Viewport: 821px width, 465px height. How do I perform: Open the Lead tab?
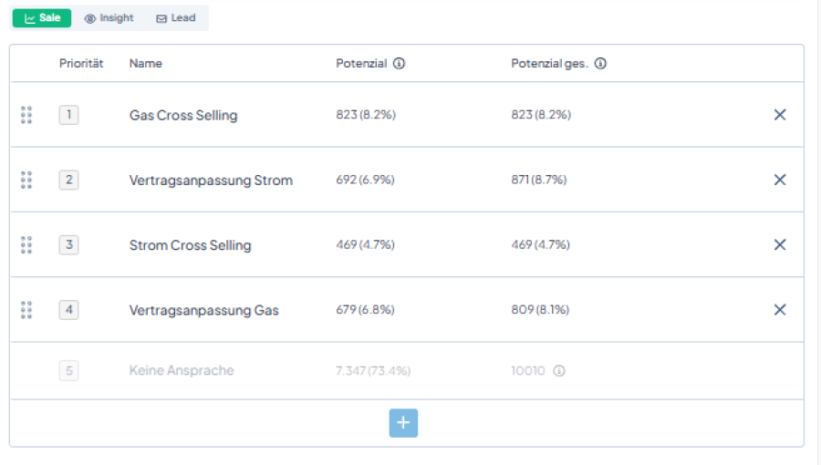point(176,18)
